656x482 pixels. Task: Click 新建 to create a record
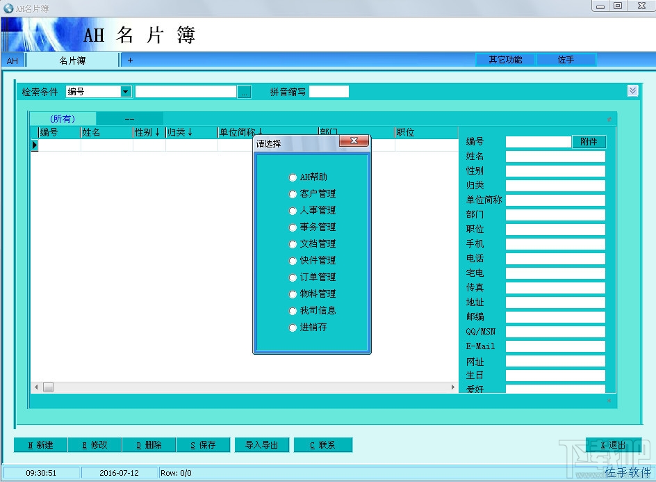coord(40,444)
